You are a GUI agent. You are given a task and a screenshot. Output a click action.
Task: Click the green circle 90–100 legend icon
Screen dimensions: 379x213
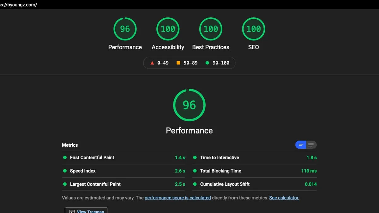coord(208,63)
